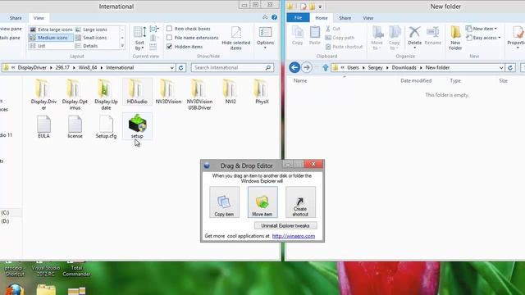Go back in New folder window
The image size is (525, 295).
click(294, 67)
